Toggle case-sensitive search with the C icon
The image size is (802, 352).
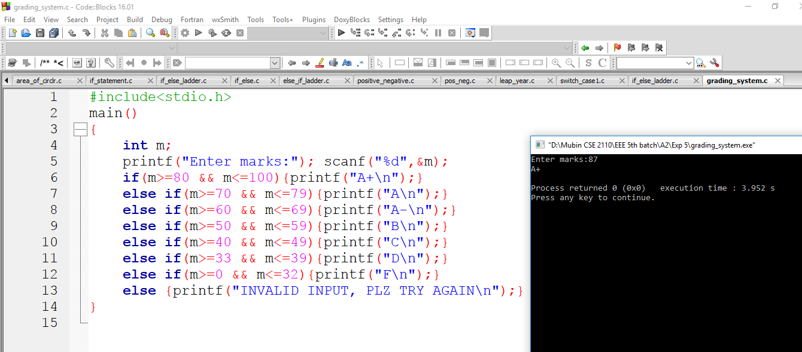603,62
